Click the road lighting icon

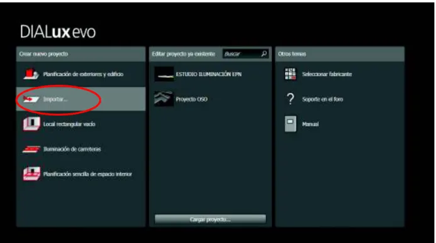pos(31,149)
